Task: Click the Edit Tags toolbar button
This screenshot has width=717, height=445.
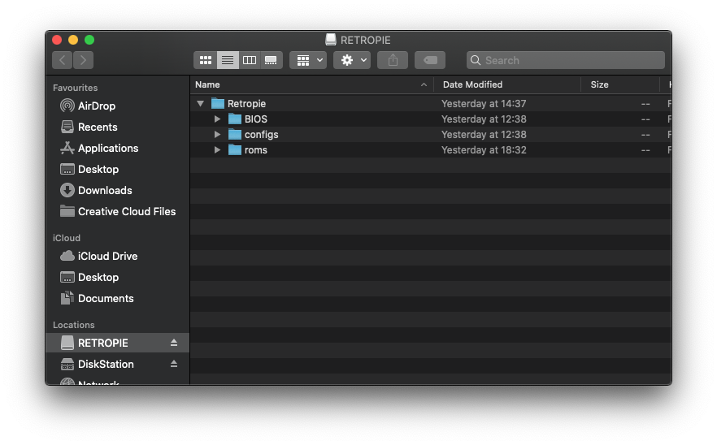Action: point(430,60)
